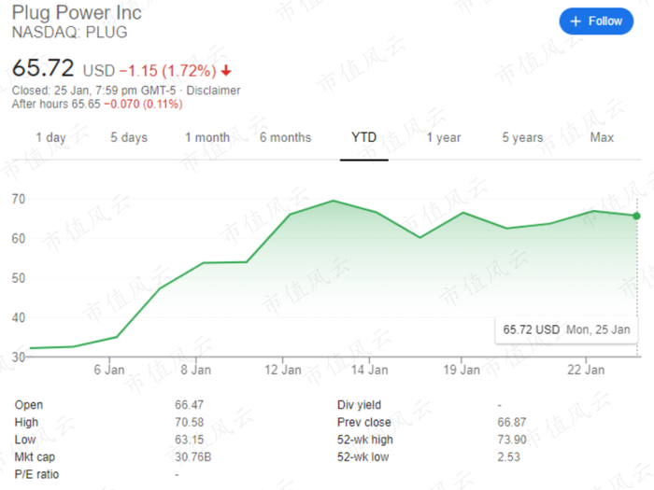This screenshot has height=490, width=654.
Task: Switch to 6 months range
Action: 285,138
